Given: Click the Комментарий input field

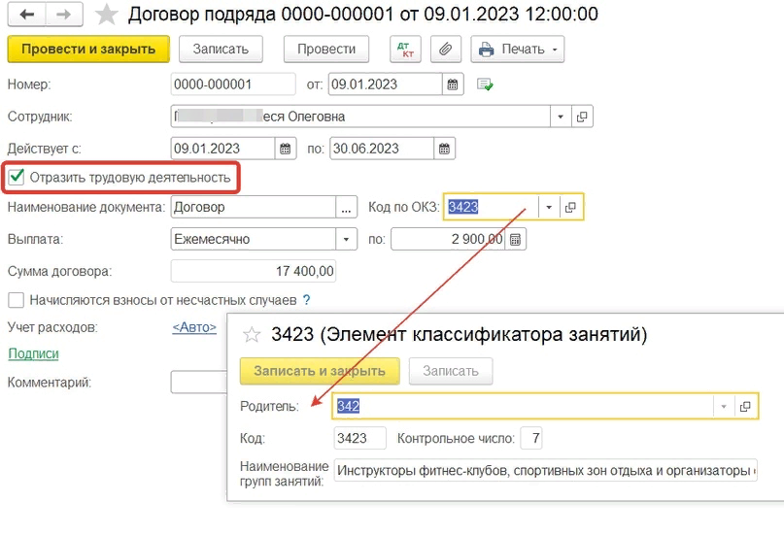Looking at the screenshot, I should click(198, 383).
